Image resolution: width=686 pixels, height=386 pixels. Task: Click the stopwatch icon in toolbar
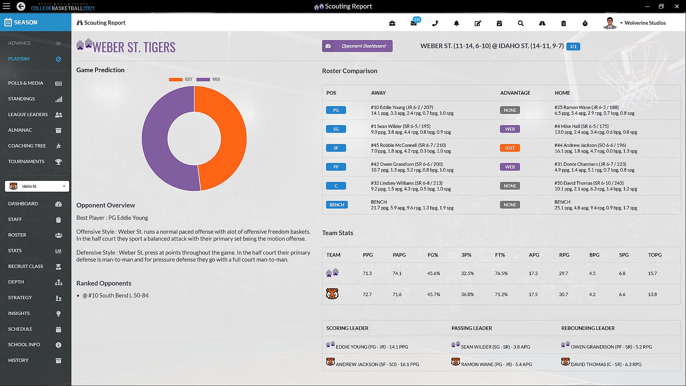click(x=585, y=23)
